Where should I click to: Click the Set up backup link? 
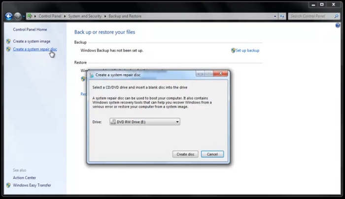tap(247, 51)
